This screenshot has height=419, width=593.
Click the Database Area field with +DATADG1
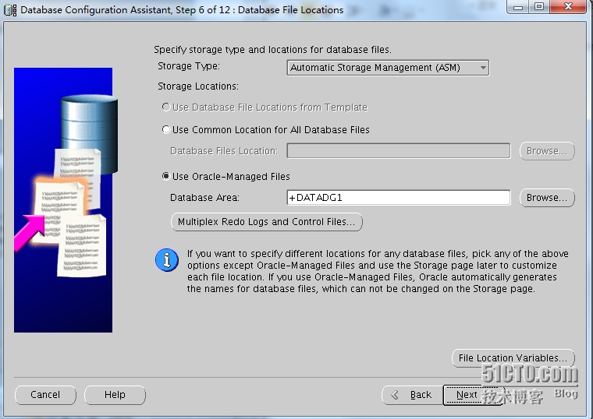[x=399, y=198]
